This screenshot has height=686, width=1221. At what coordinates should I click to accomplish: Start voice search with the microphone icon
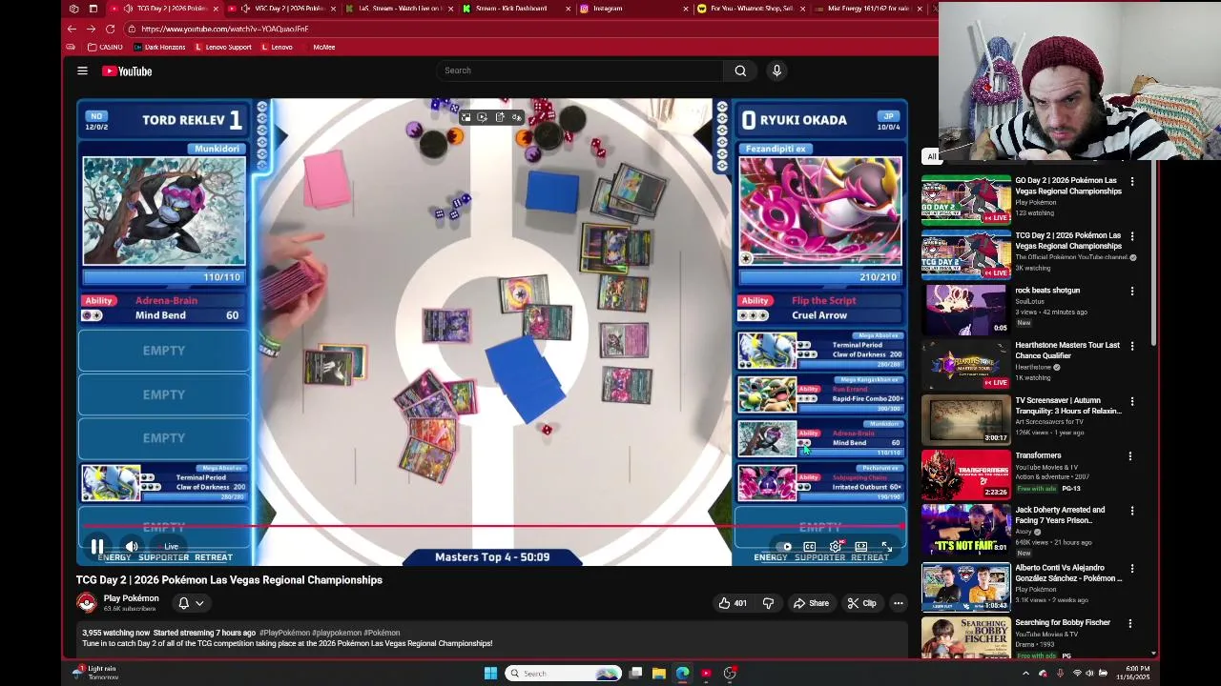tap(776, 71)
